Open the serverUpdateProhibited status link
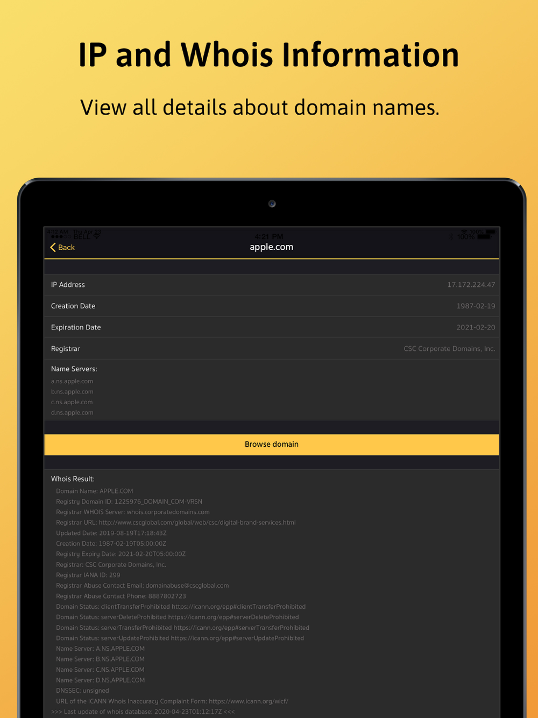Screen dimensions: 538x718 (237, 638)
